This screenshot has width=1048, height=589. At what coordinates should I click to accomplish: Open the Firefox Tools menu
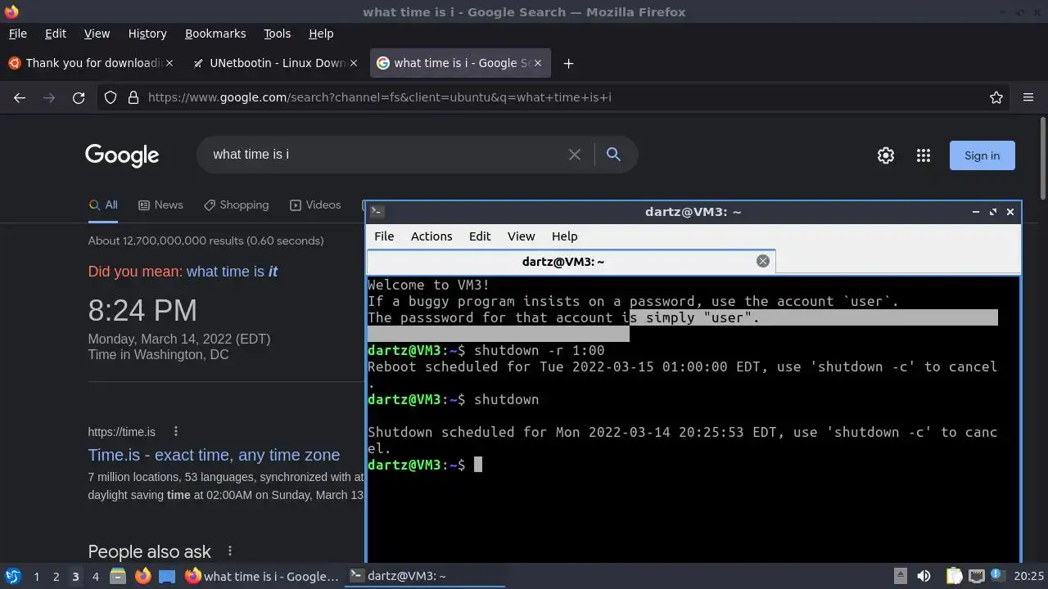(277, 34)
